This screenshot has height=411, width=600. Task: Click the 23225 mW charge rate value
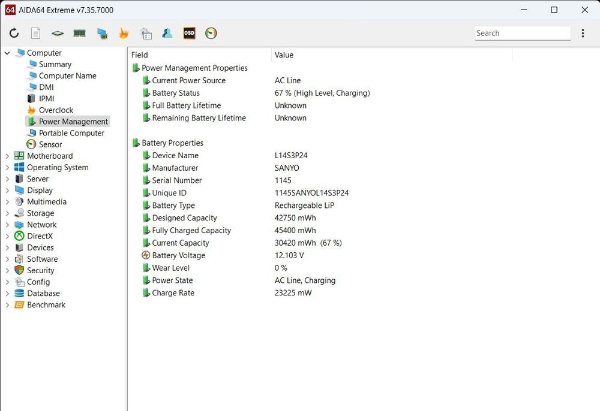pyautogui.click(x=293, y=293)
